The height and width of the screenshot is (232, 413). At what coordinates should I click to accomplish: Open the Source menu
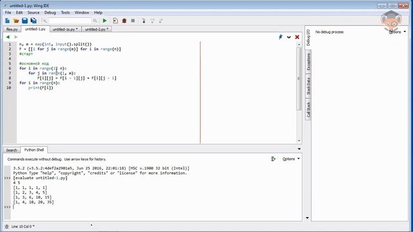coord(34,12)
